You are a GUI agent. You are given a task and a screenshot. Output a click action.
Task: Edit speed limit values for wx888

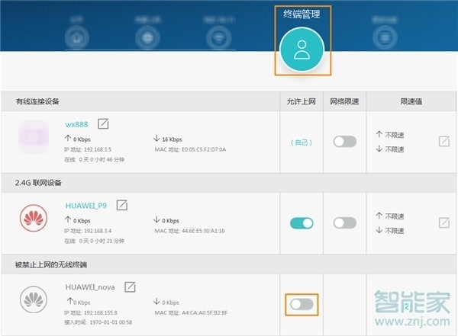pos(444,142)
